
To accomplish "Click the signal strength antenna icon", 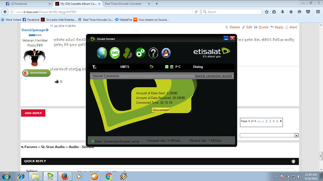I will 94,67.
